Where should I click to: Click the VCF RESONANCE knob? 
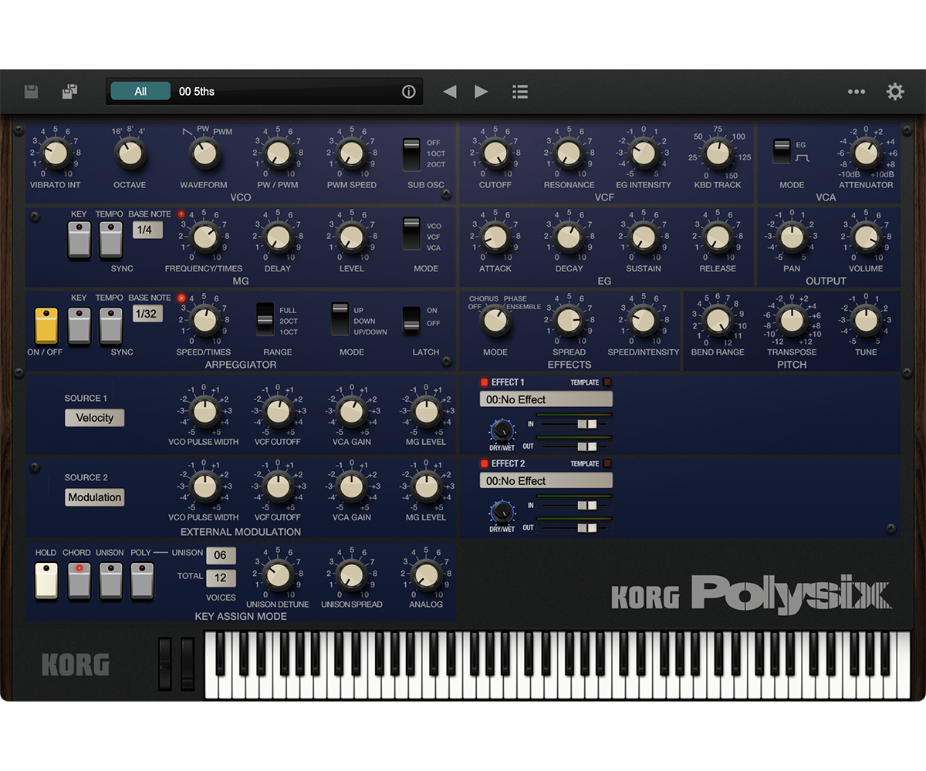click(569, 153)
